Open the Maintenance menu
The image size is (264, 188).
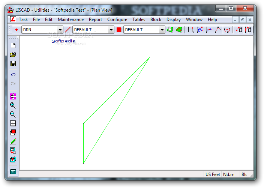(x=71, y=20)
